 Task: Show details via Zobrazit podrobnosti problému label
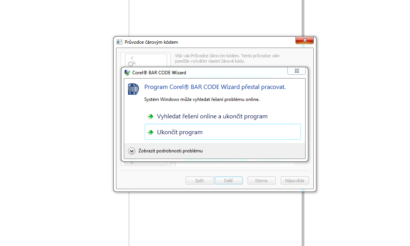[171, 151]
